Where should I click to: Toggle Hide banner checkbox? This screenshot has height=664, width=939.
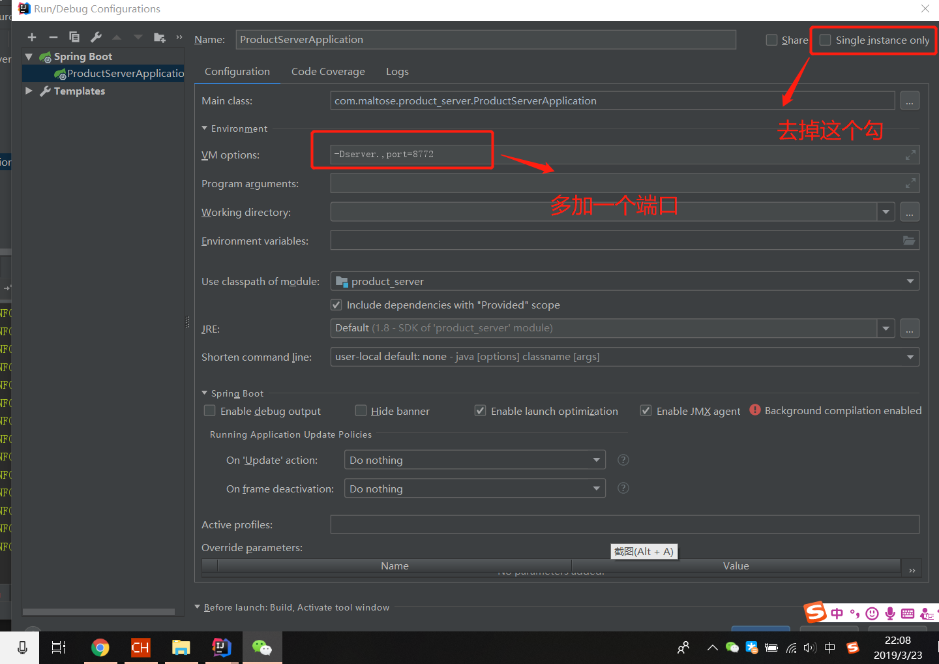pos(361,410)
